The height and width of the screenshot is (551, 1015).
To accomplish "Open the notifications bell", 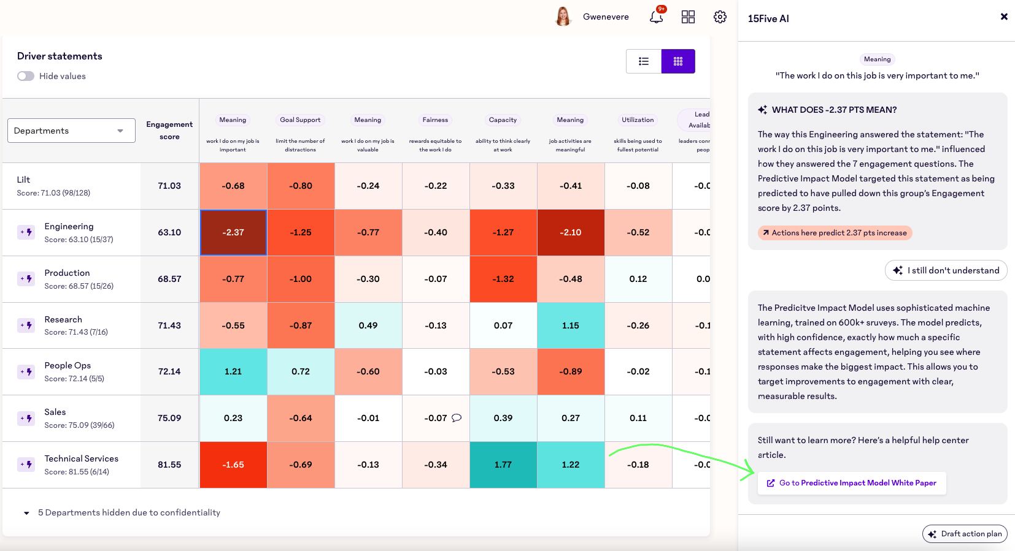I will (x=656, y=17).
